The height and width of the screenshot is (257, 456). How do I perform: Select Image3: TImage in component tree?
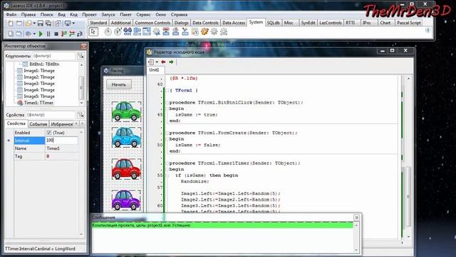pyautogui.click(x=39, y=84)
